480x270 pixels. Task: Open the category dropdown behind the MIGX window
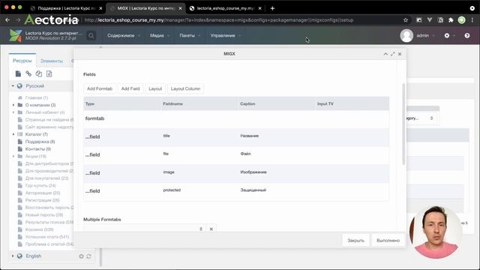[x=431, y=118]
